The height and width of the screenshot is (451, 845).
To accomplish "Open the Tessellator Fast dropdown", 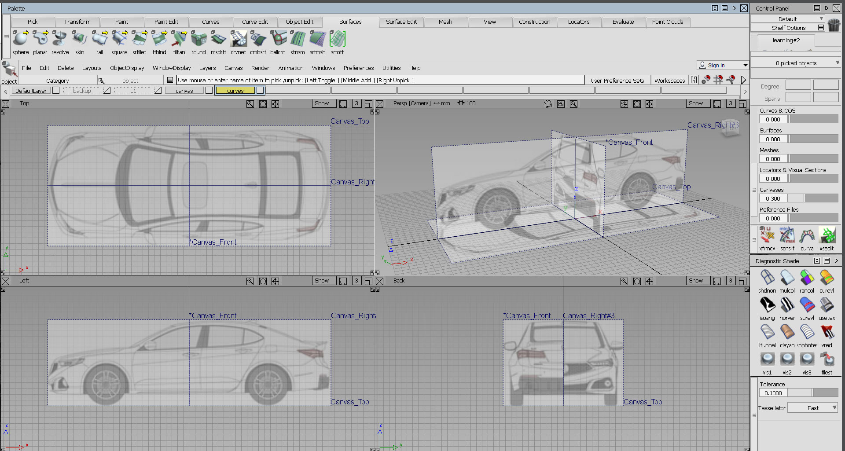I will click(x=813, y=408).
